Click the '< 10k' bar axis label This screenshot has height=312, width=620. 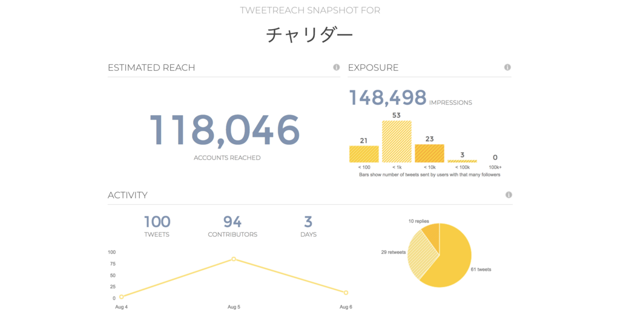click(429, 167)
